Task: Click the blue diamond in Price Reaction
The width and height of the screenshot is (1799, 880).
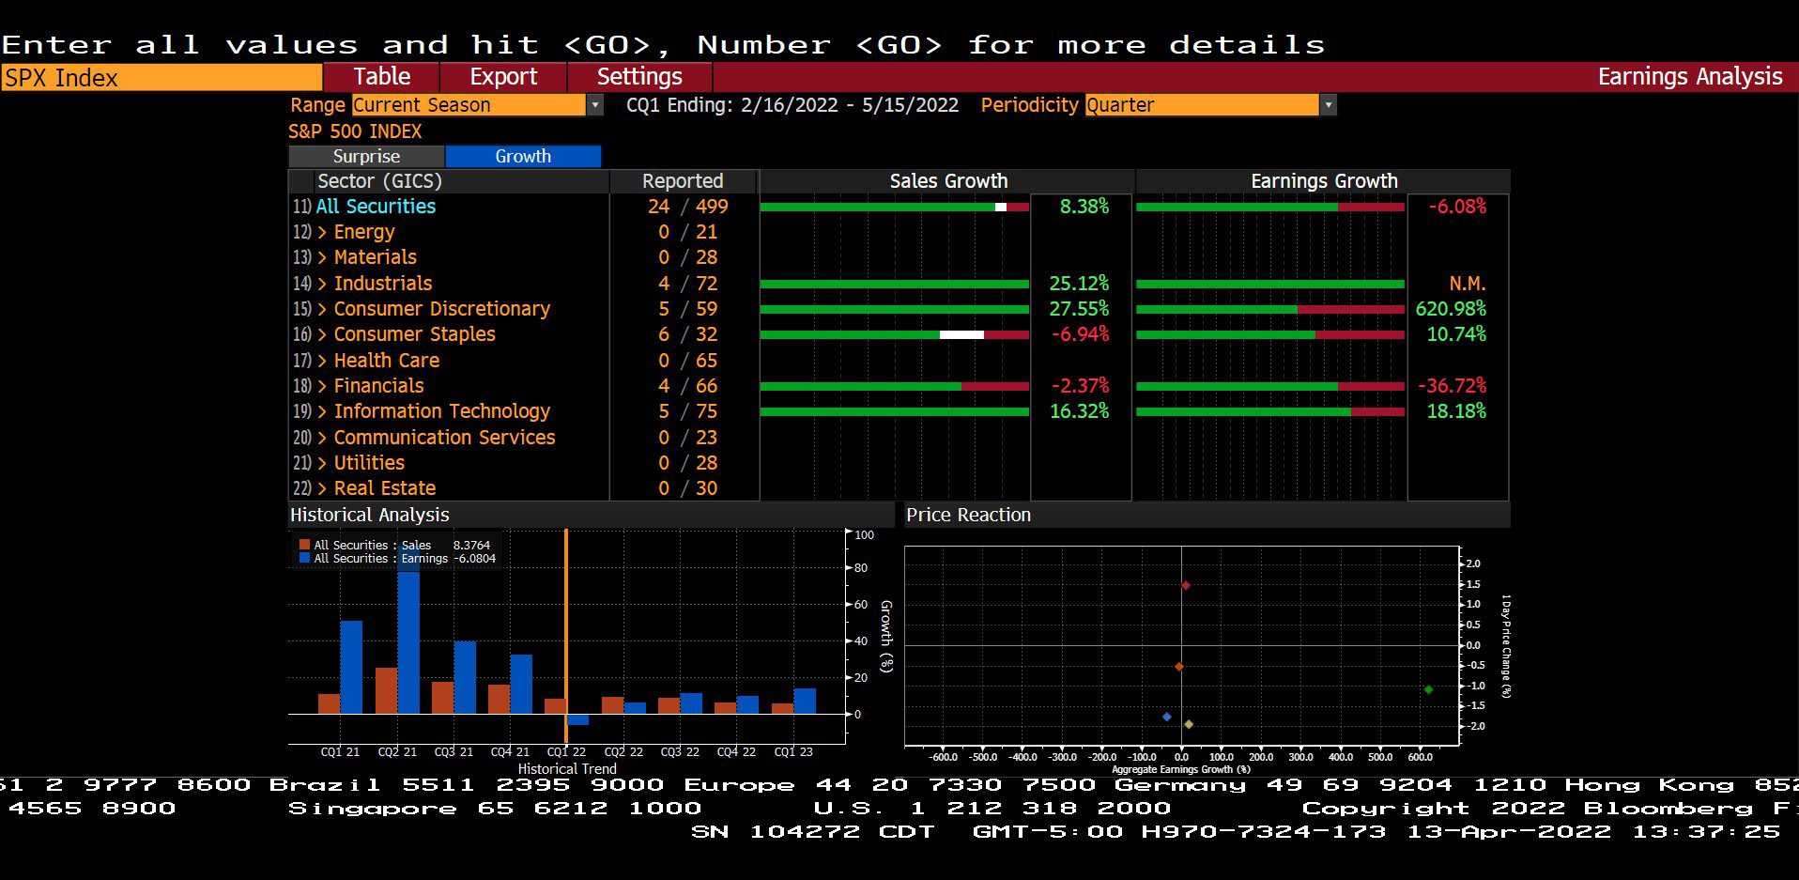Action: coord(1167,717)
